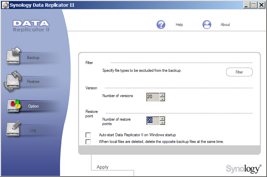Select the Option menu label
This screenshot has height=177, width=267.
point(33,106)
